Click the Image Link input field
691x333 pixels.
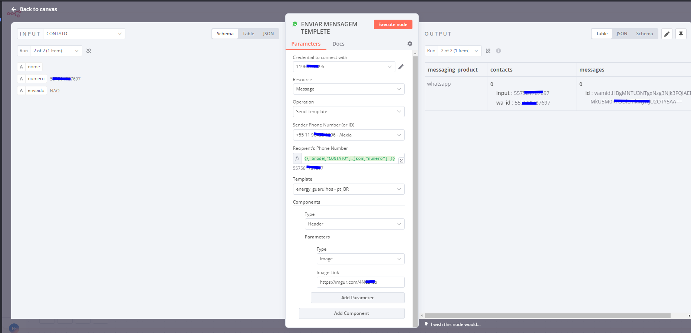(361, 282)
